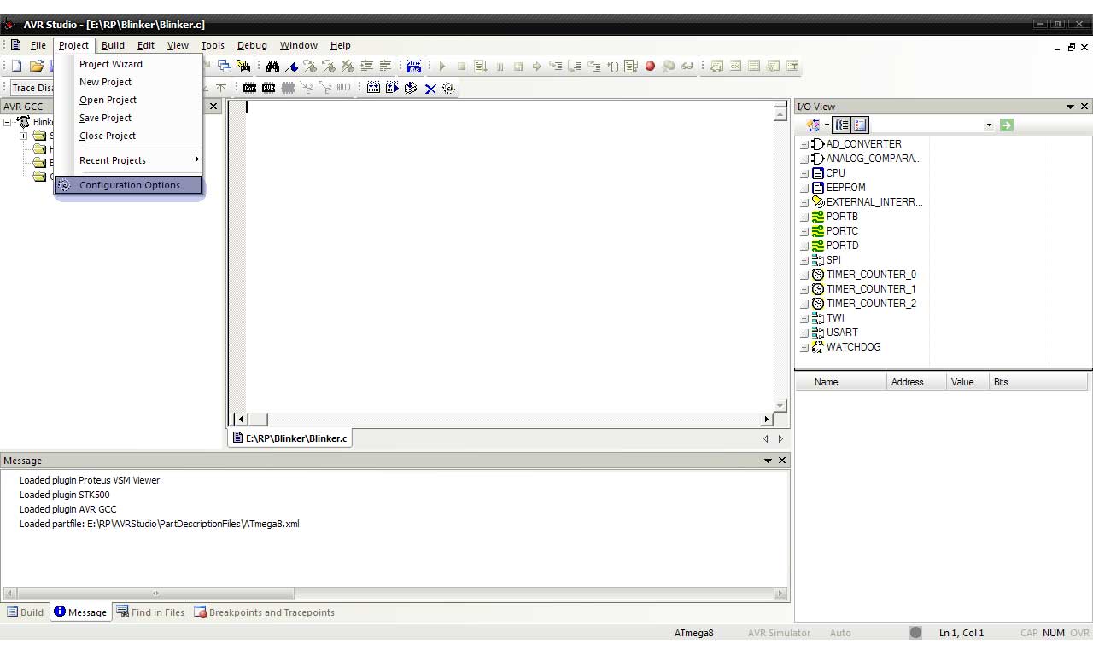Switch to the Build output tab
The height and width of the screenshot is (655, 1093).
pyautogui.click(x=26, y=612)
